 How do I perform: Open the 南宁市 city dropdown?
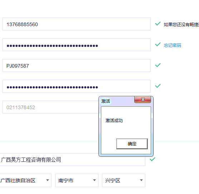[x=77, y=180]
